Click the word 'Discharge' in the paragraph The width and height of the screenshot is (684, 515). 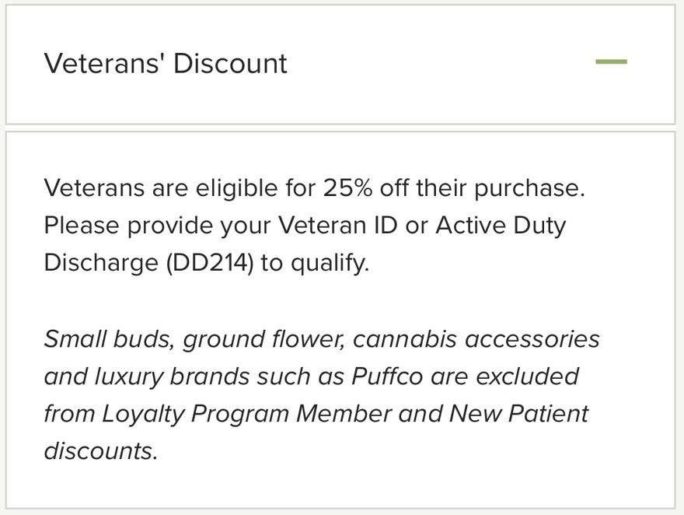[100, 263]
